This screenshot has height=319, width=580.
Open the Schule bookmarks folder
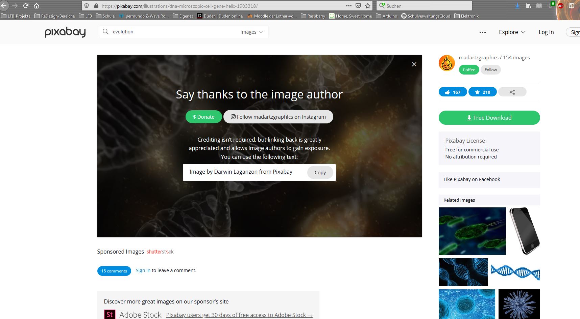pyautogui.click(x=105, y=16)
